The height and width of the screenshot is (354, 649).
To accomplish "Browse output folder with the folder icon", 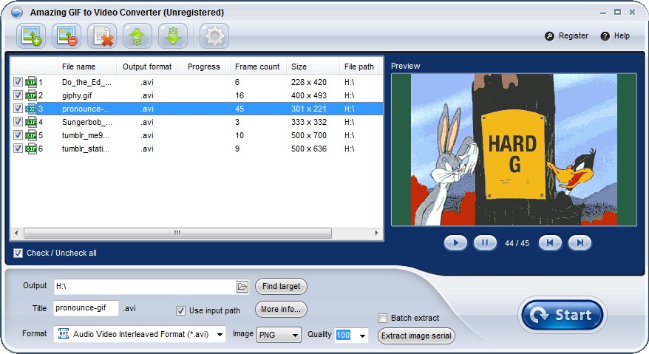I will [242, 286].
